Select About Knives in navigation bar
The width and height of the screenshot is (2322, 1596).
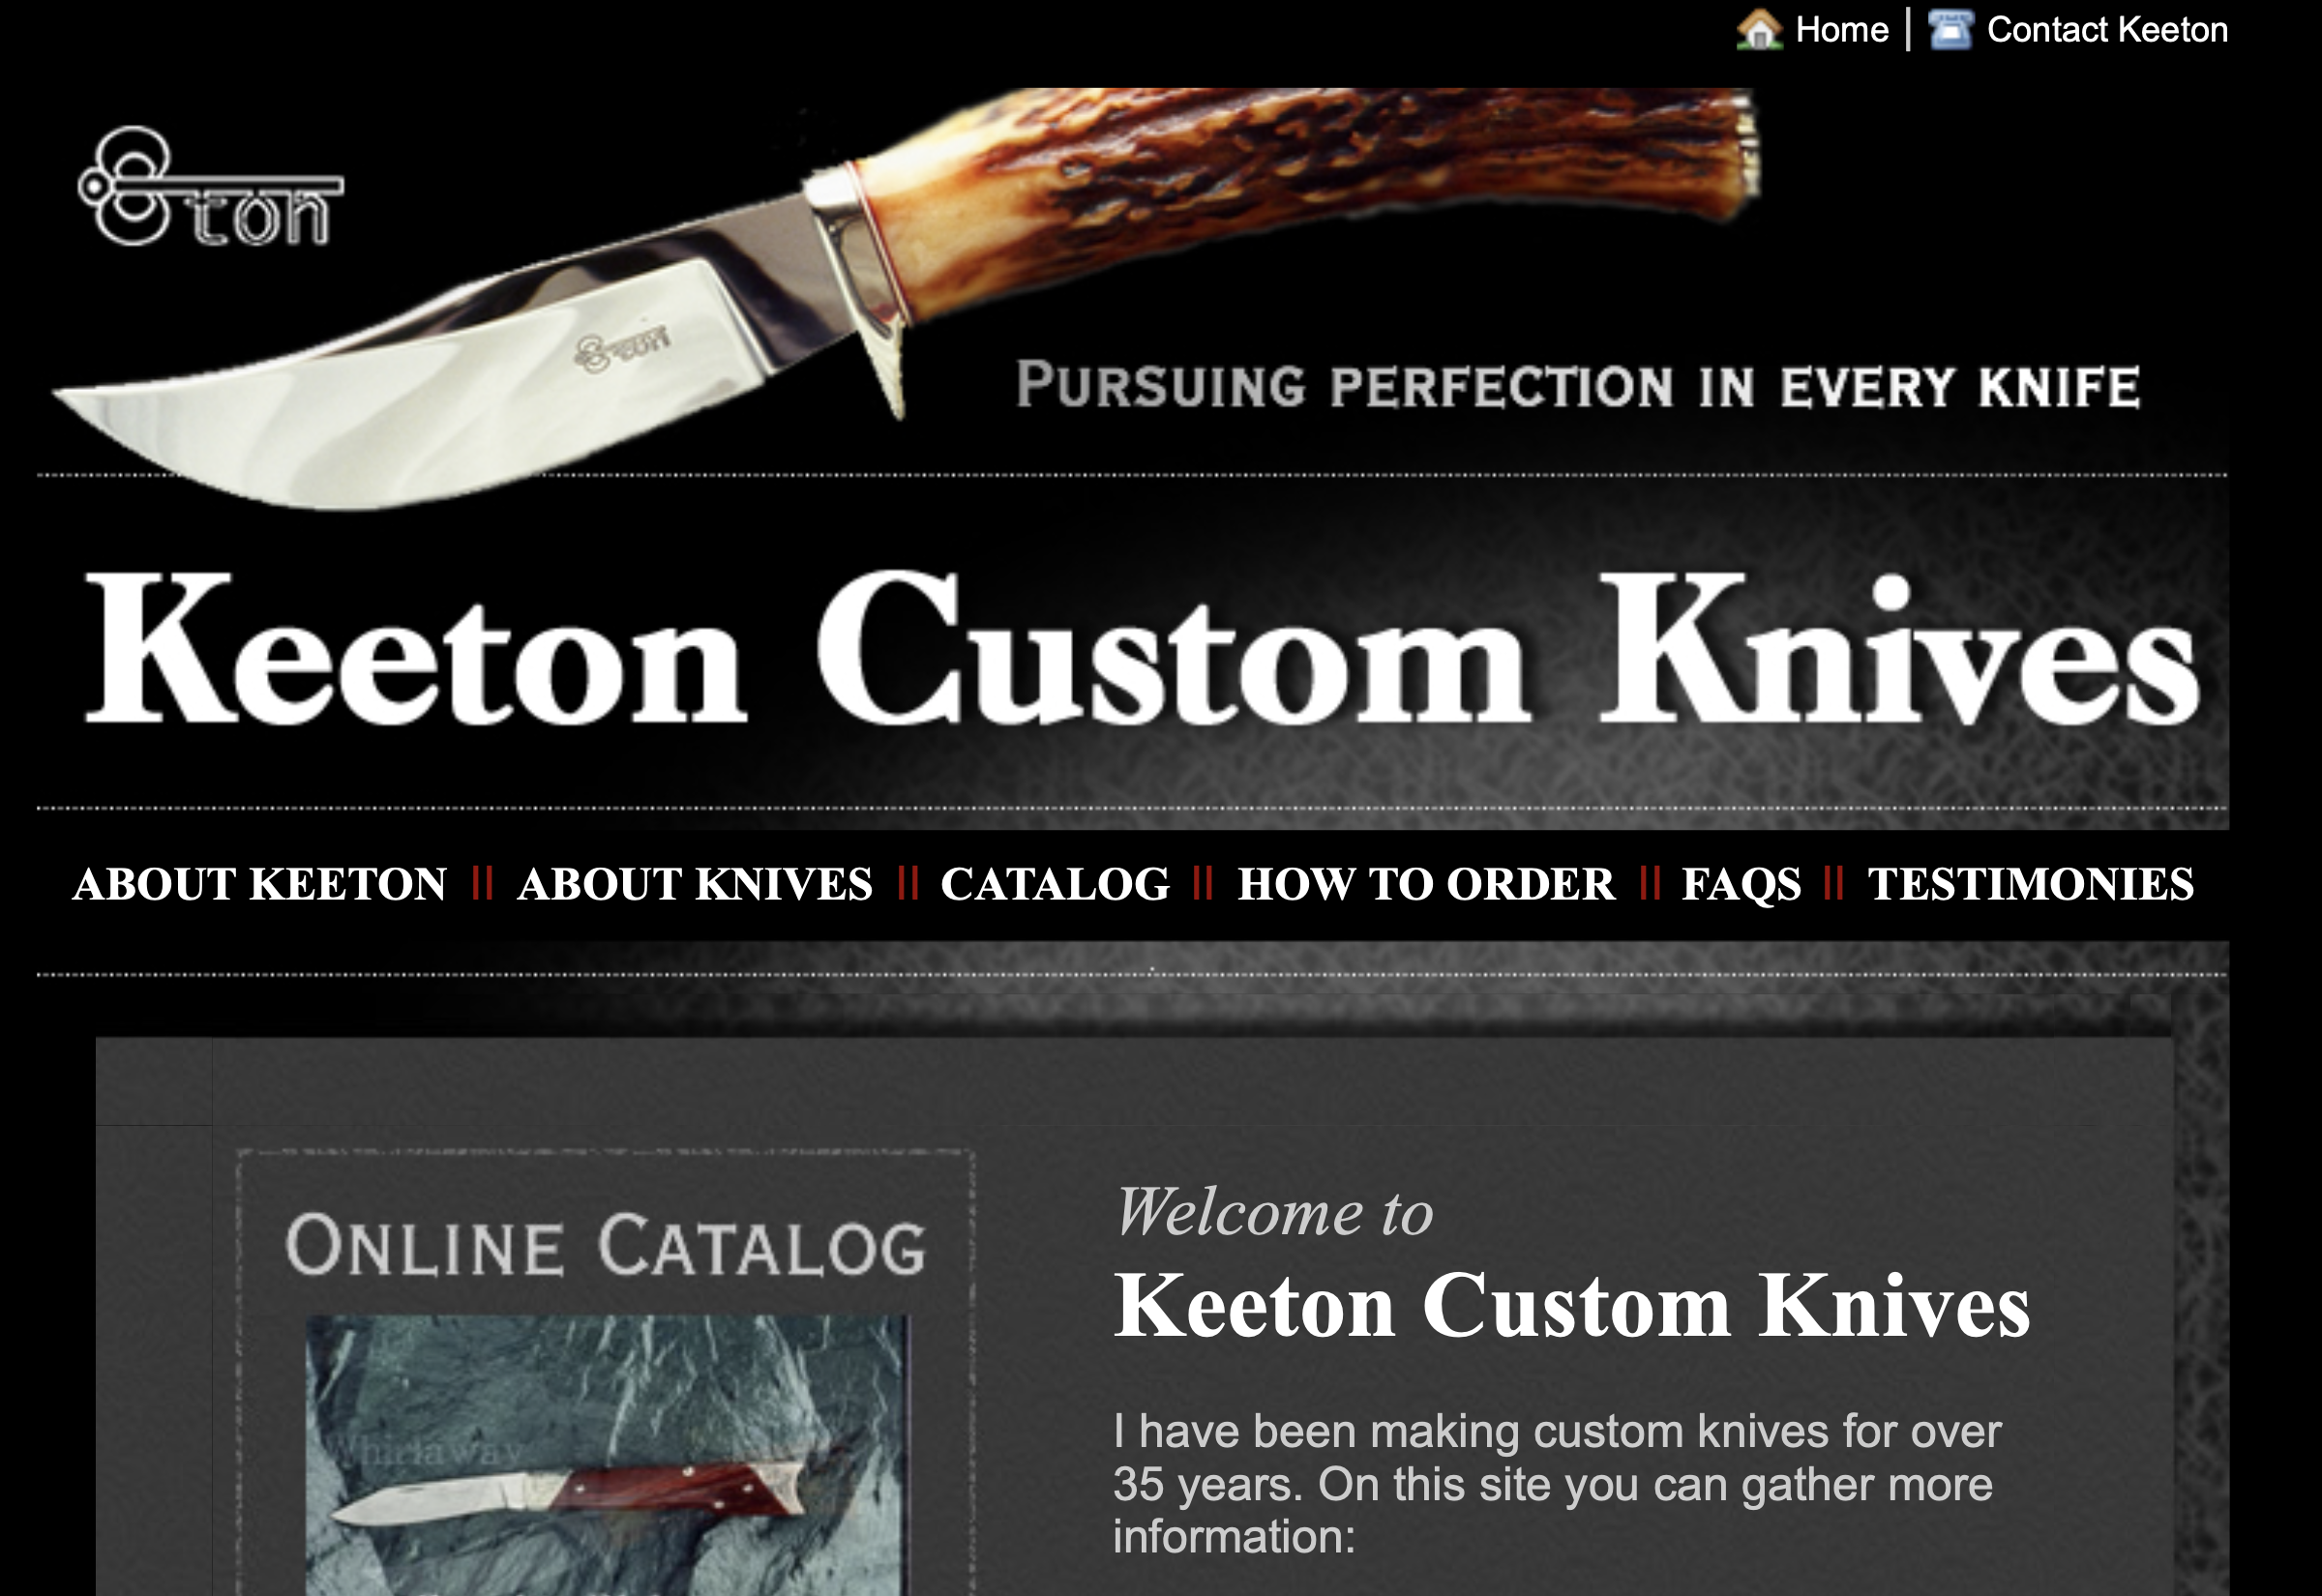[x=695, y=884]
